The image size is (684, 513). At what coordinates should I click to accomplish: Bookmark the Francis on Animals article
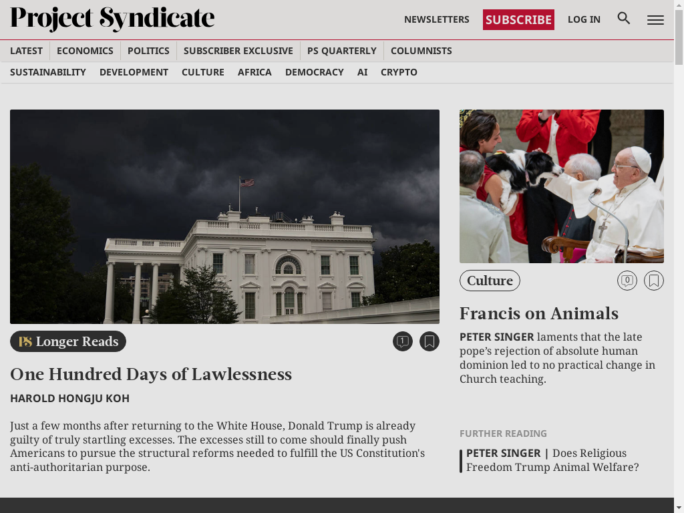[653, 281]
